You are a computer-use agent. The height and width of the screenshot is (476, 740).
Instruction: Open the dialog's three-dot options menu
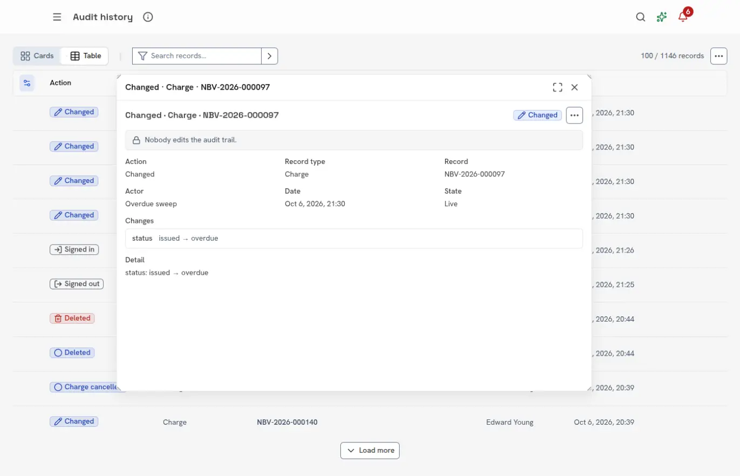(574, 115)
